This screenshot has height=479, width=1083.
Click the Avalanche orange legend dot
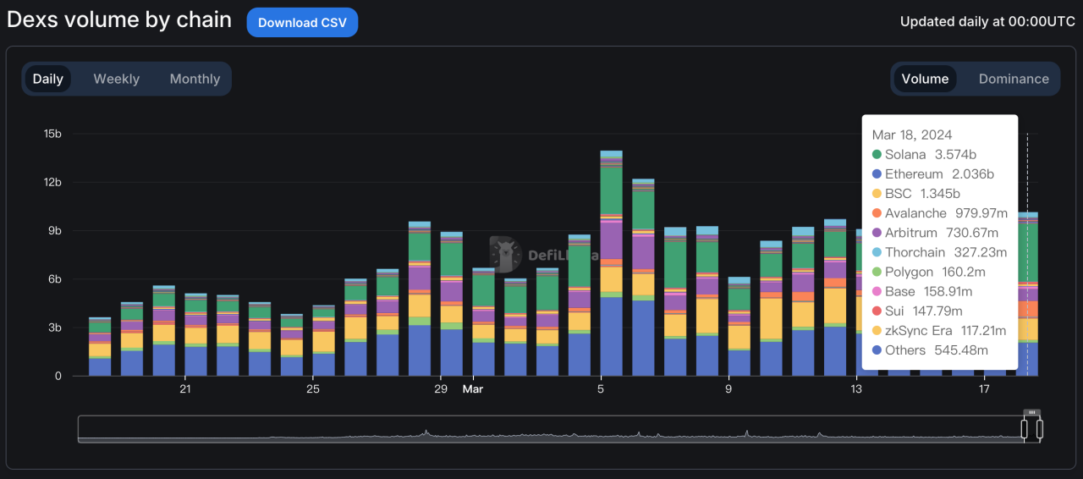pyautogui.click(x=877, y=213)
